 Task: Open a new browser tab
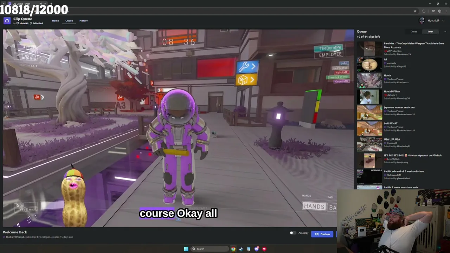51,4
